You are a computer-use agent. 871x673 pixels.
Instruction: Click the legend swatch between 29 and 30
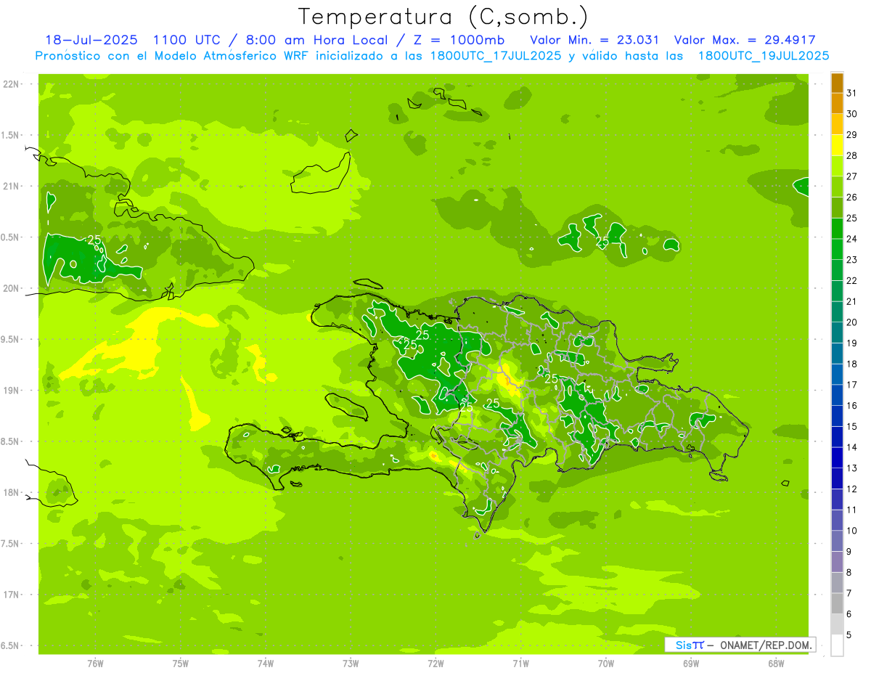837,124
